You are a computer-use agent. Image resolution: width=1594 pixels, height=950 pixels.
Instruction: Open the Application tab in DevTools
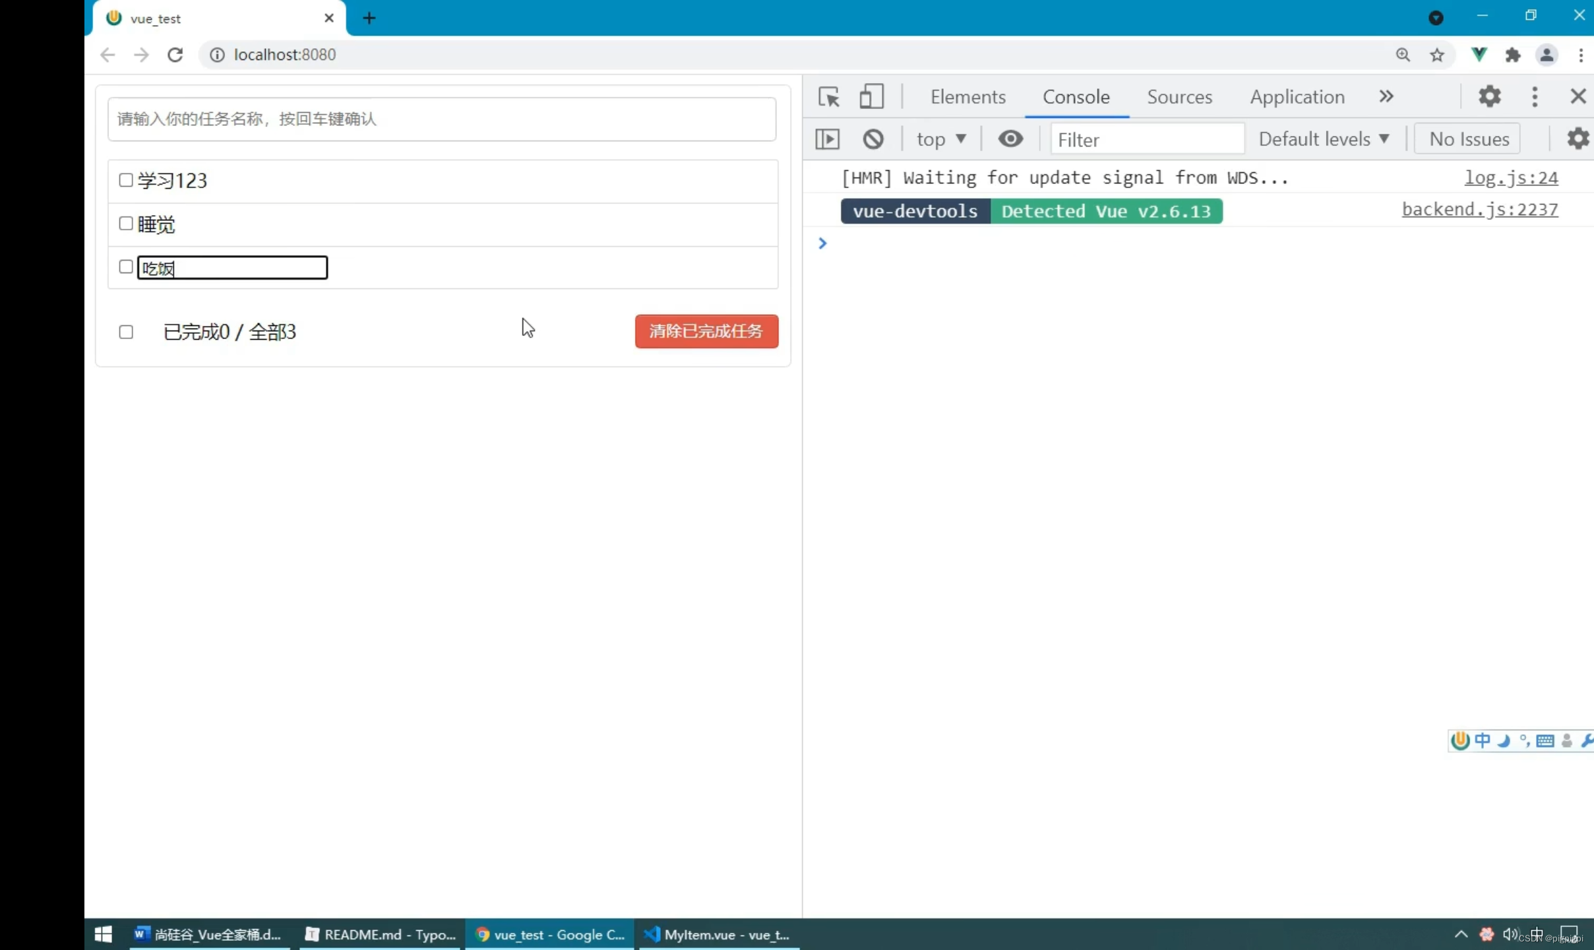[1297, 96]
